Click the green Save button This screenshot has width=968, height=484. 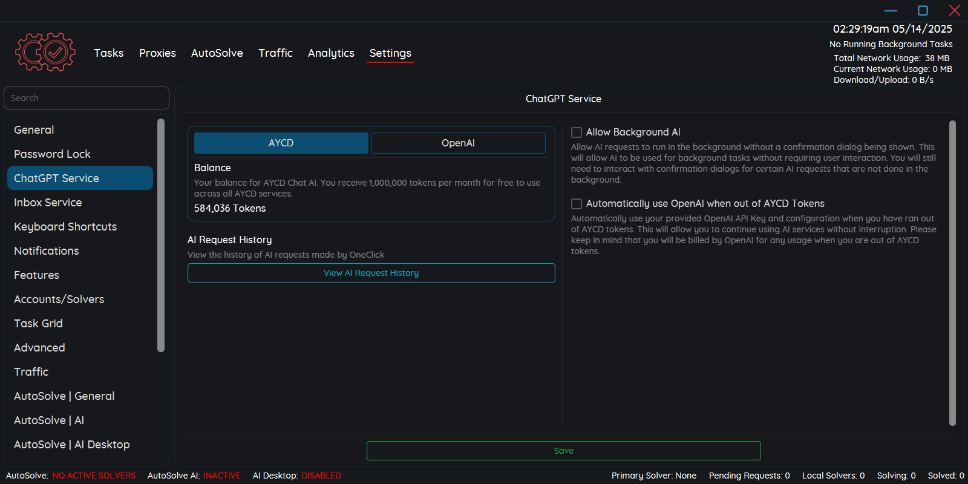pyautogui.click(x=564, y=451)
